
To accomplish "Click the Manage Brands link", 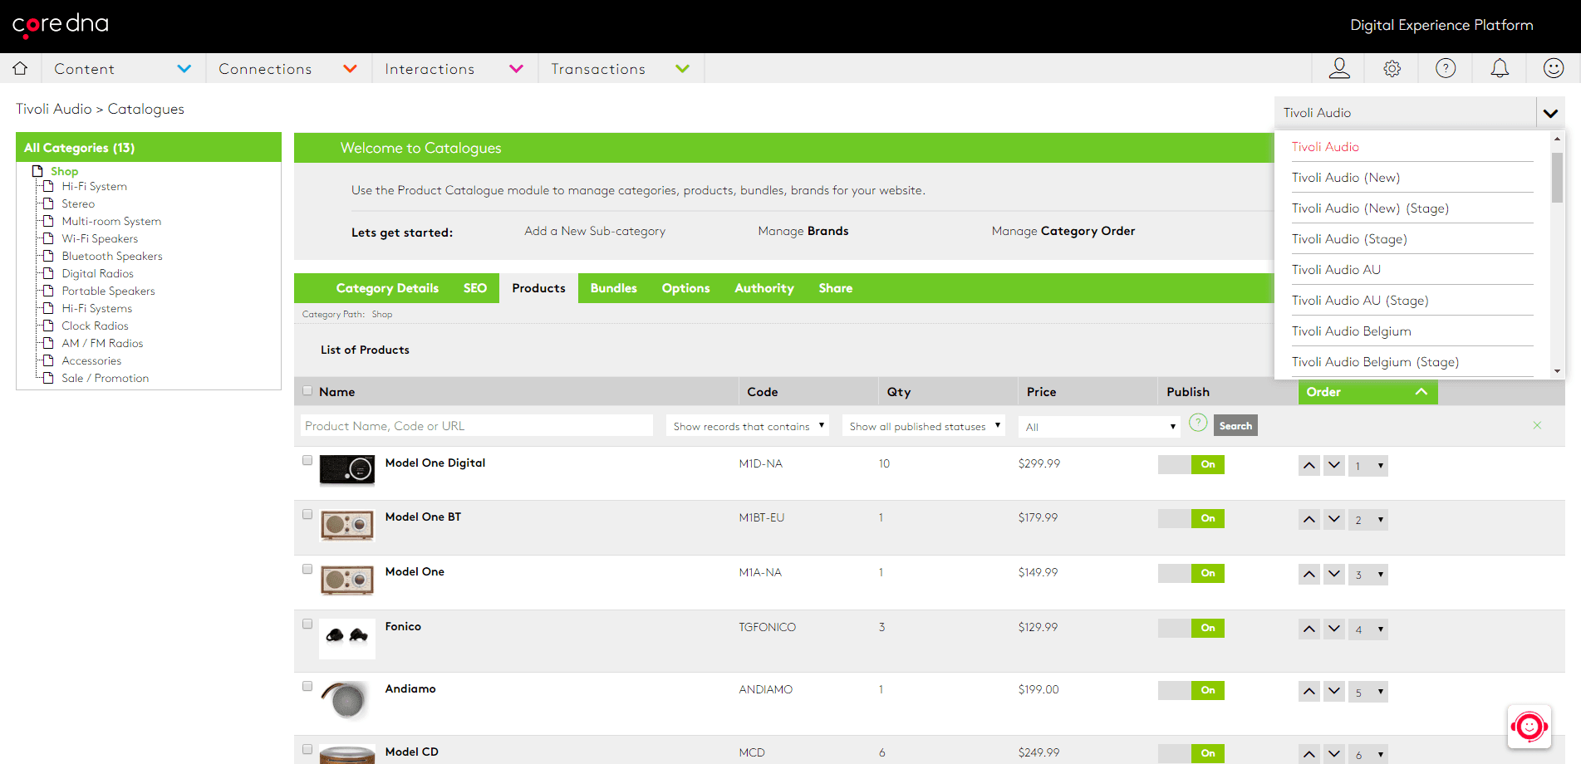I will (x=803, y=231).
